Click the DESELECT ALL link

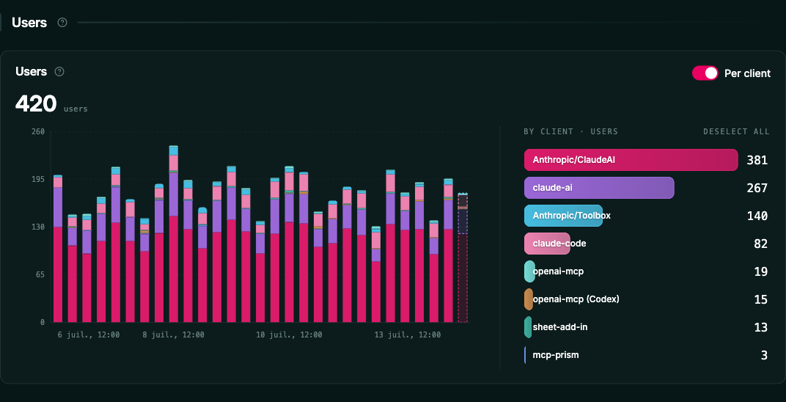736,131
